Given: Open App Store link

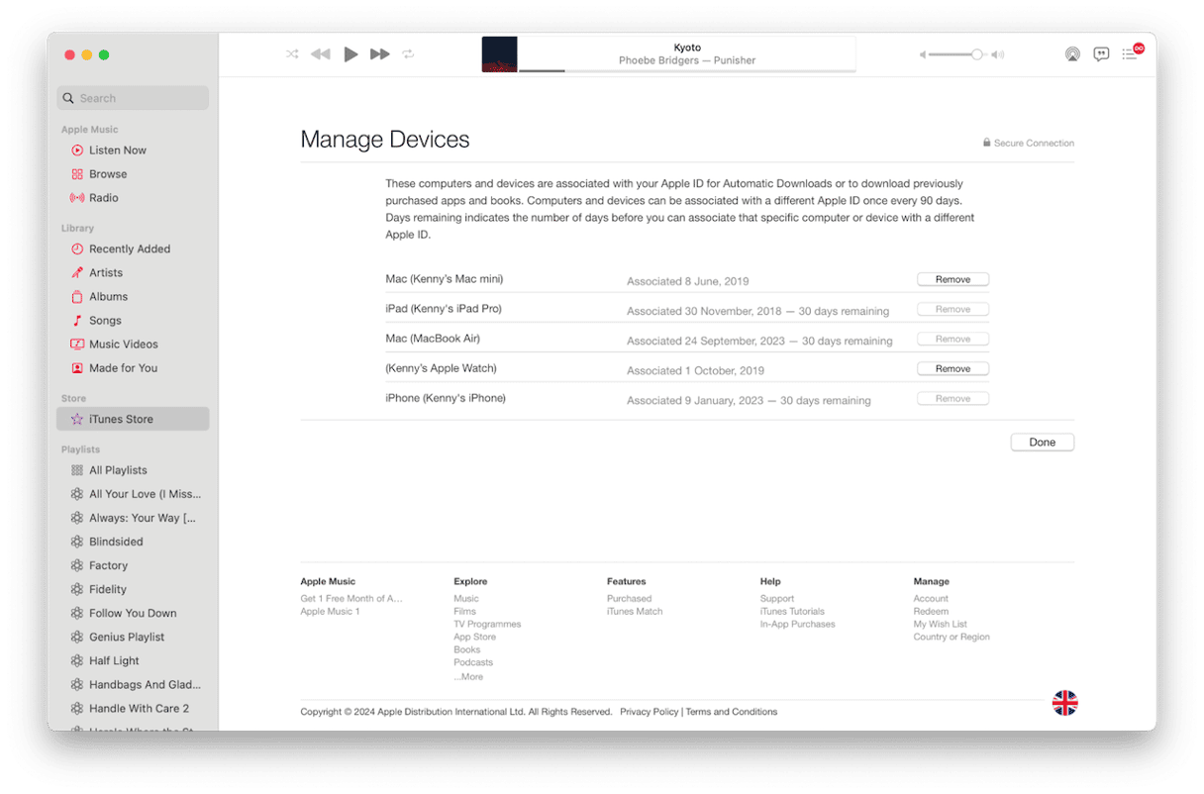Looking at the screenshot, I should tap(474, 637).
